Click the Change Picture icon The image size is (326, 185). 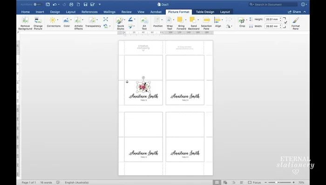(38, 20)
